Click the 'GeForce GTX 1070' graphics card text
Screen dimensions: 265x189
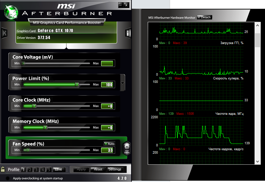tap(55, 31)
